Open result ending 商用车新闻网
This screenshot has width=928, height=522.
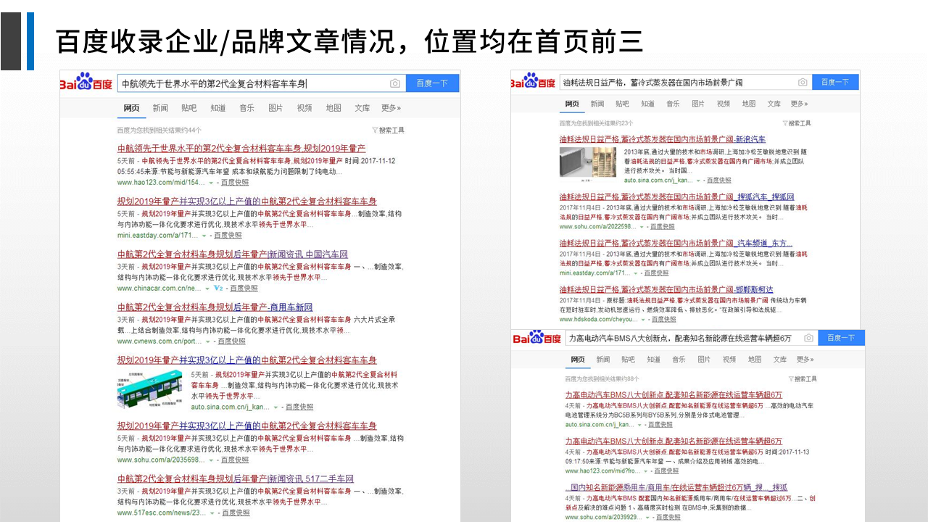click(215, 307)
